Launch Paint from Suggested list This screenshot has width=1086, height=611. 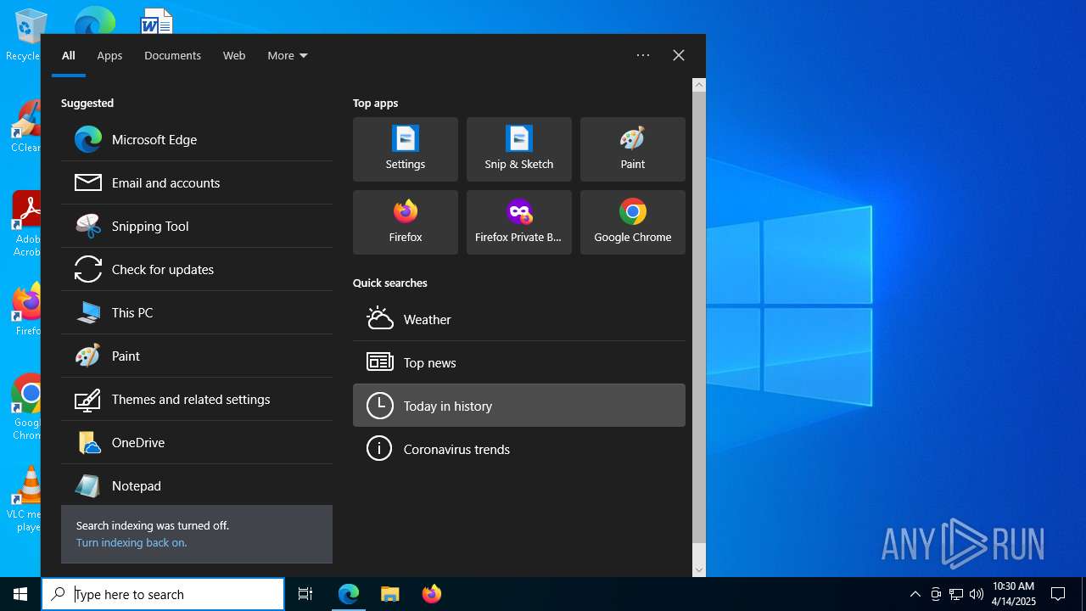197,356
